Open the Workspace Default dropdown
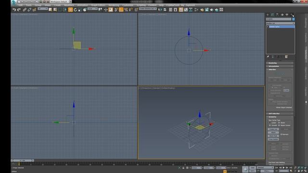 pyautogui.click(x=60, y=1)
